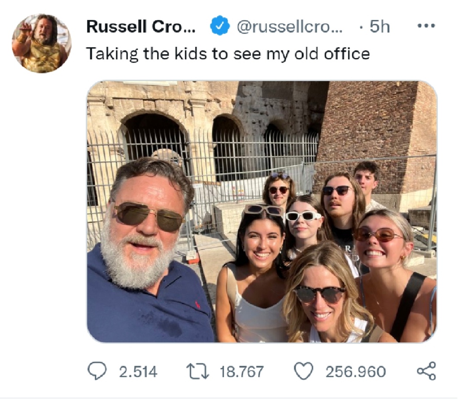Click the reply count 2.514
458x400 pixels.
(x=138, y=372)
